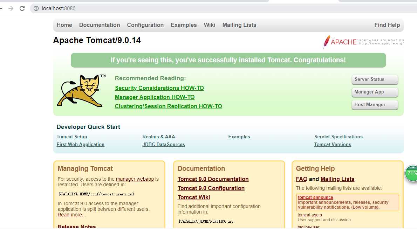Open the JDBC DataSources link

[164, 144]
